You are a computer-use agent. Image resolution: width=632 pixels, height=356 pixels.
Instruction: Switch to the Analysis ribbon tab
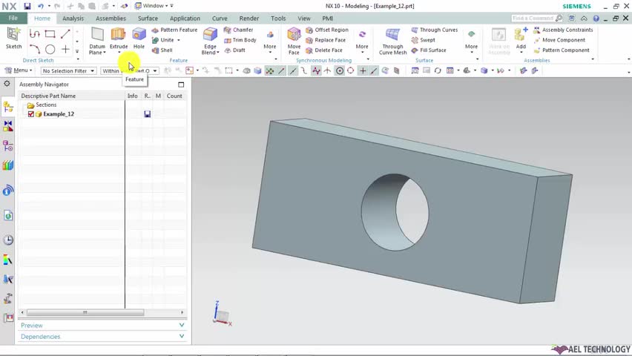tap(73, 19)
